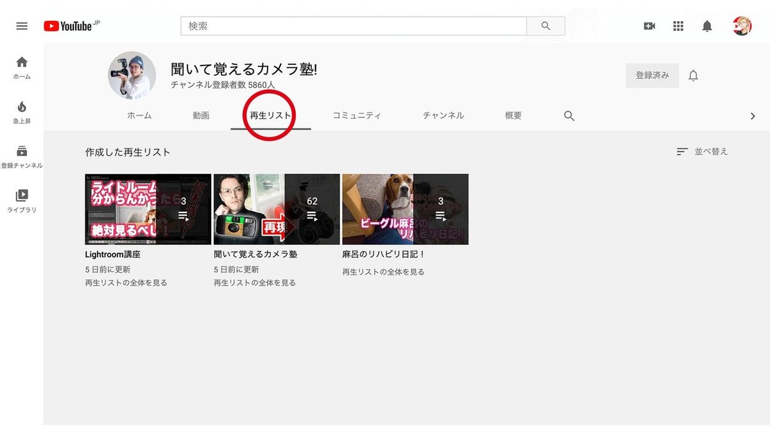Image resolution: width=770 pixels, height=433 pixels.
Task: Click '5日前に更新' under Lightroom講座
Action: coord(108,269)
